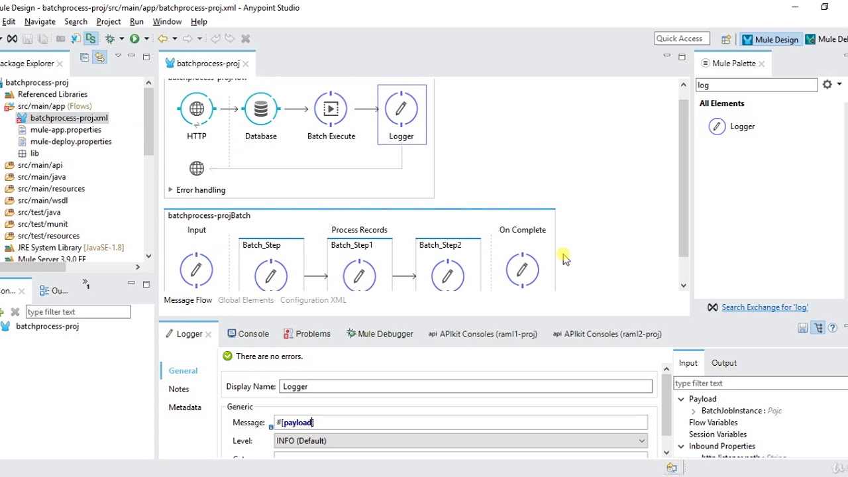Expand the BatchJobInstance node
The image size is (848, 477).
coord(694,411)
